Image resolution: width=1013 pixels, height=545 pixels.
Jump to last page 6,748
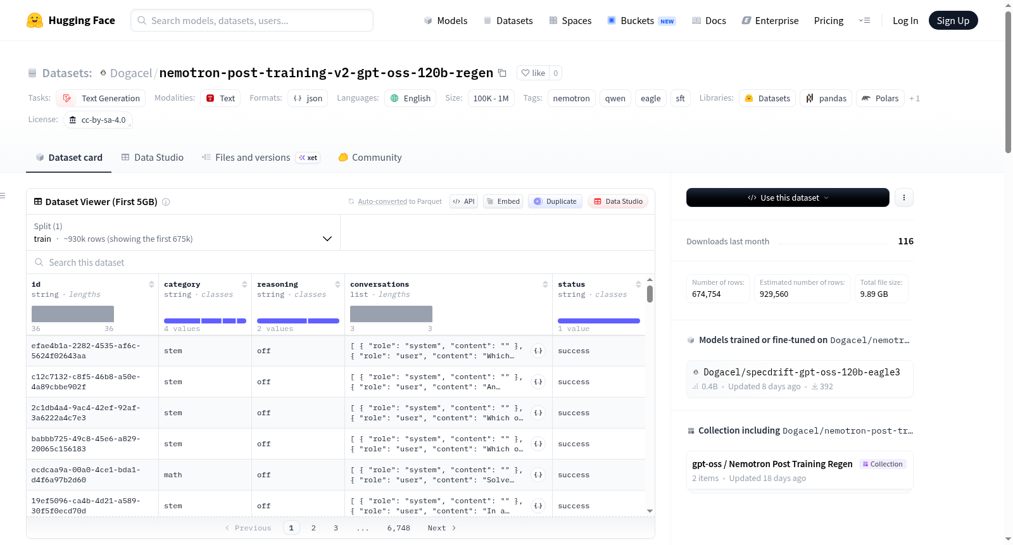(x=399, y=528)
